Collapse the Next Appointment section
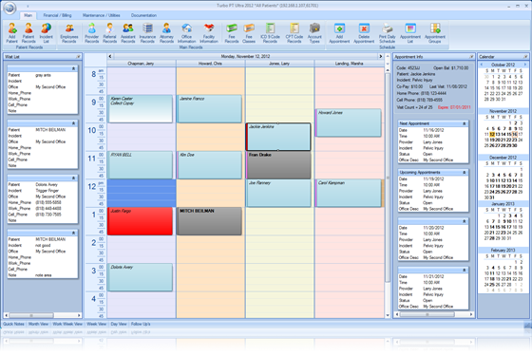Image resolution: width=532 pixels, height=356 pixels. [x=465, y=123]
